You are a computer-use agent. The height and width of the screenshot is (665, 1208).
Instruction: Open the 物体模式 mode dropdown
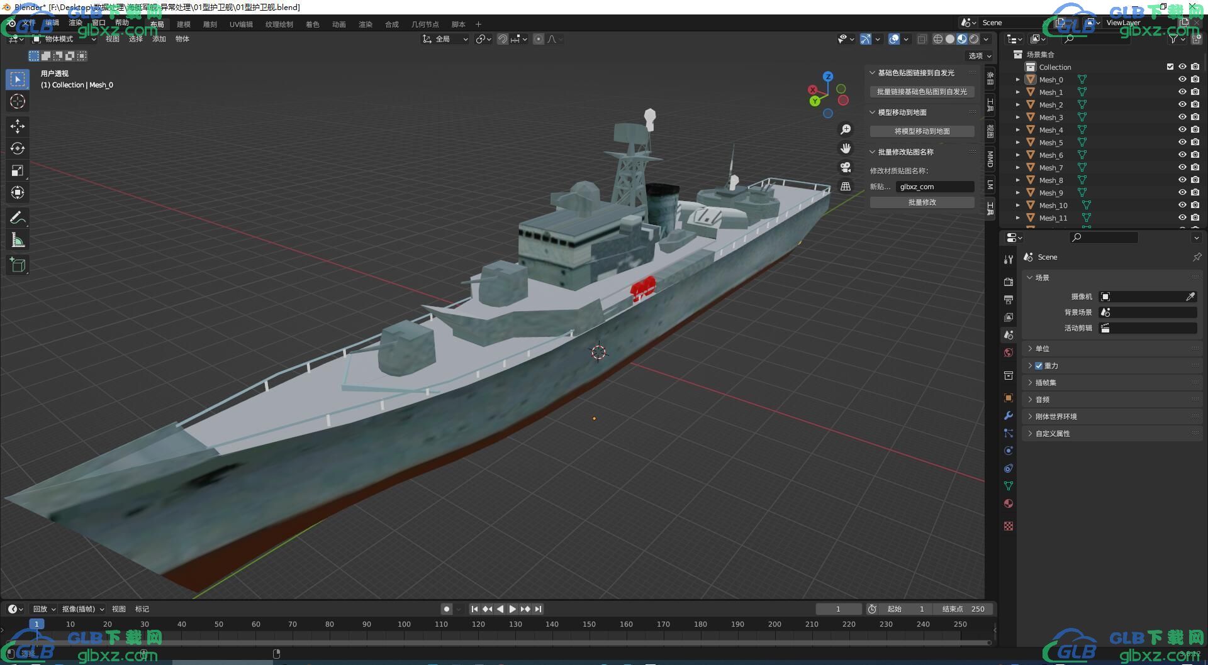64,39
